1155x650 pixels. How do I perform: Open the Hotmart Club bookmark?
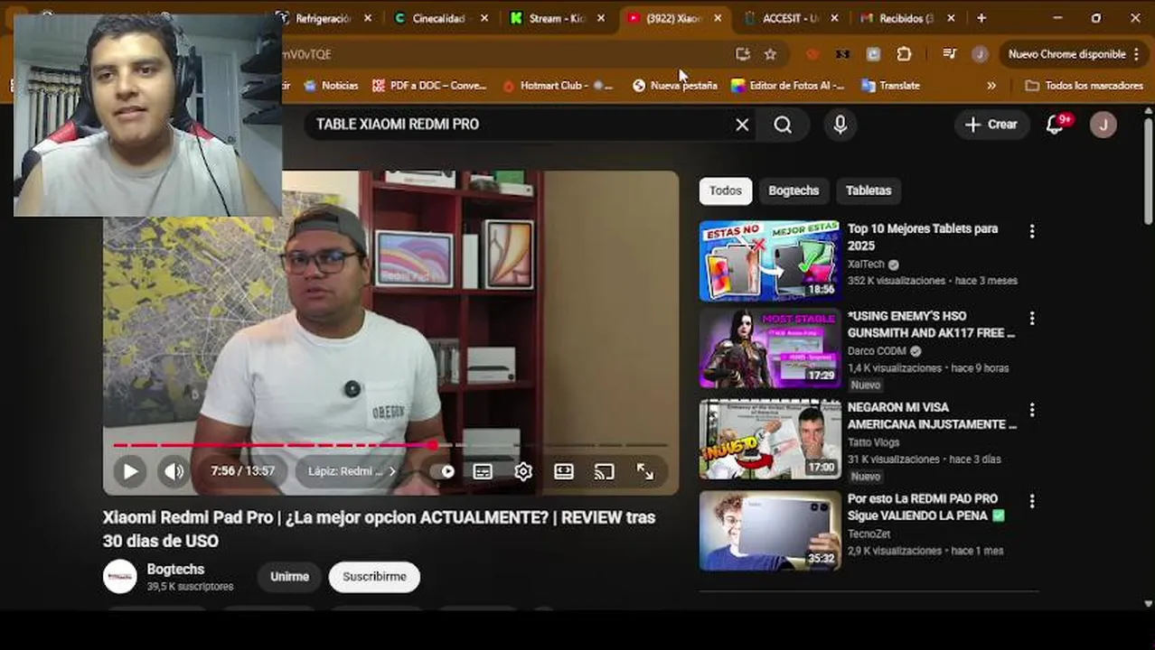click(558, 86)
